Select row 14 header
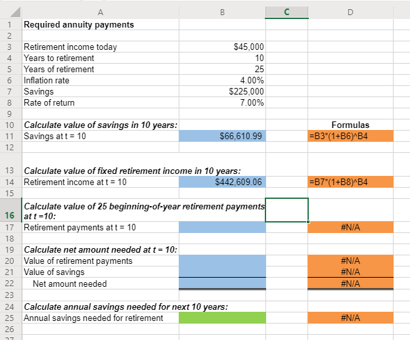 (11, 182)
